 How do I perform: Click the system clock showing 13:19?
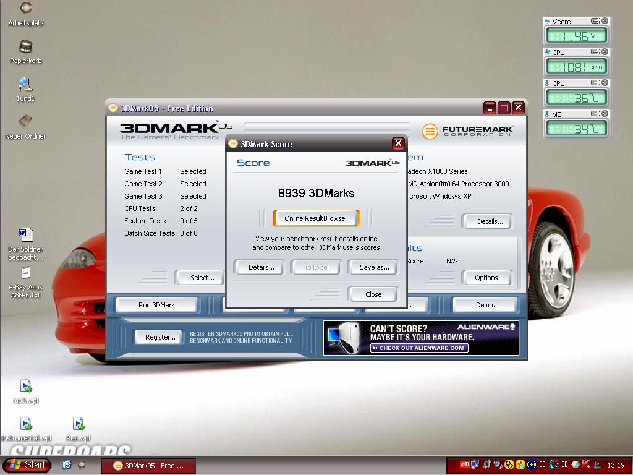click(x=616, y=465)
